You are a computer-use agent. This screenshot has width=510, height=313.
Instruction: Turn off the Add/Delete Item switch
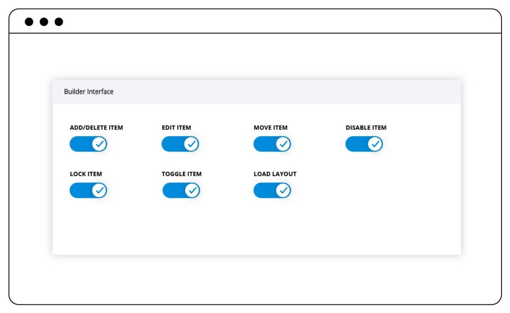89,144
